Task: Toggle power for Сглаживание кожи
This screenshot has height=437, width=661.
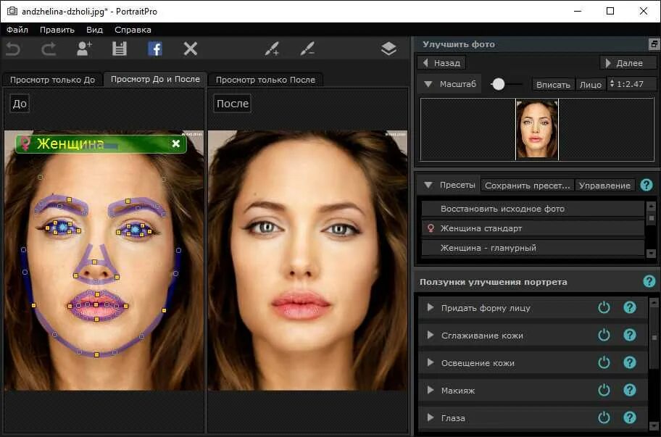Action: (x=604, y=335)
